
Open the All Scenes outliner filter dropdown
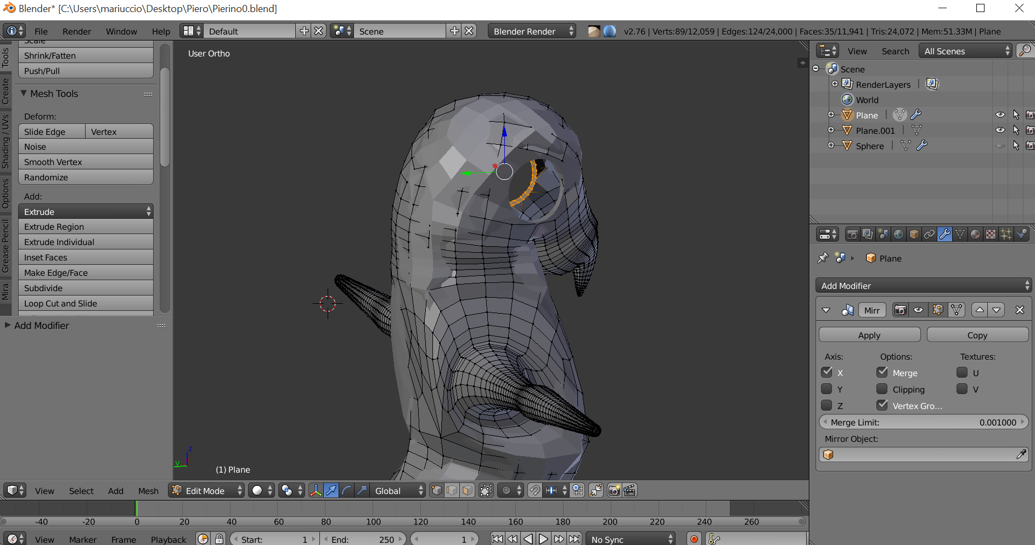pos(965,51)
